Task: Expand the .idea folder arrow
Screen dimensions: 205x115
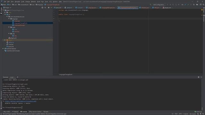Action: tap(5, 12)
